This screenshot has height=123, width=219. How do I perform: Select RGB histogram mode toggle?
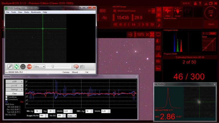[x=213, y=34]
